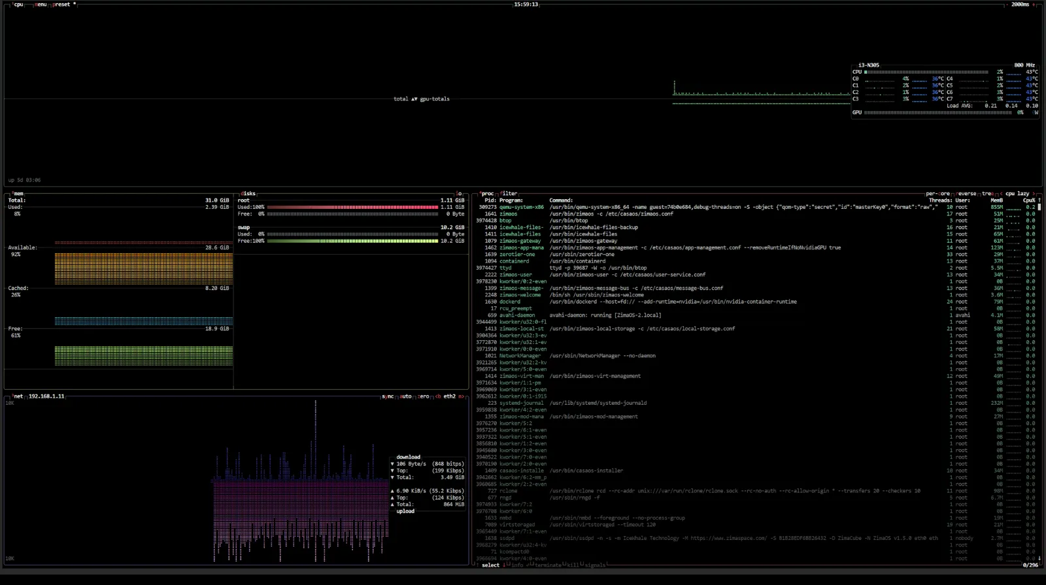Toggle process tree view
Viewport: 1046px width, 585px height.
coord(987,194)
